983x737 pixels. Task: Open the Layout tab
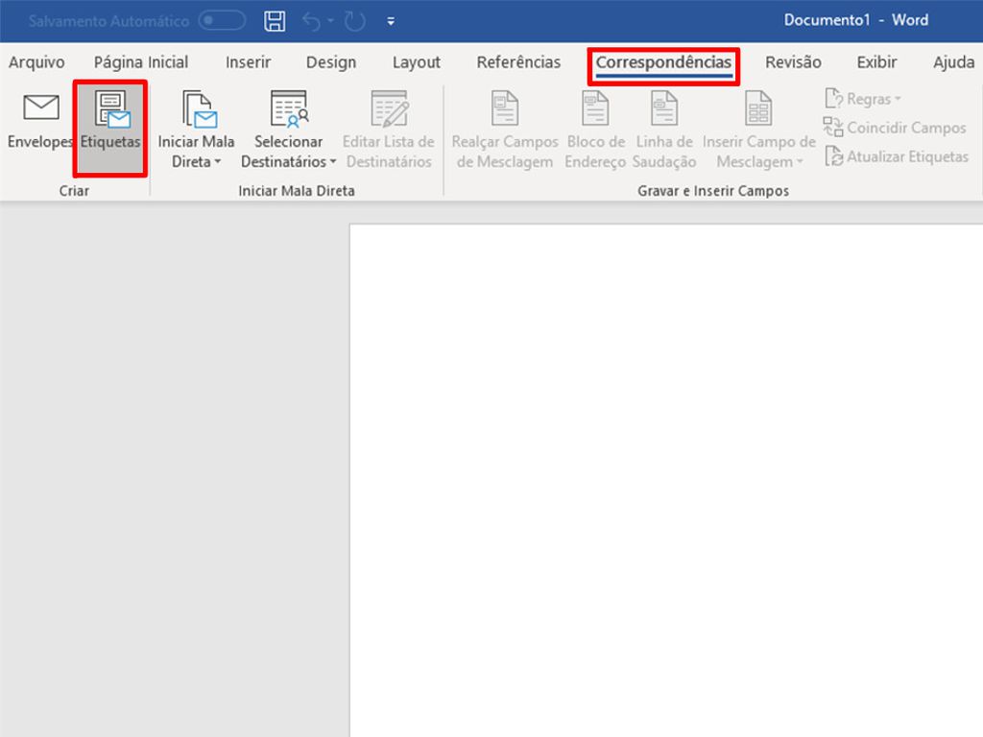pos(417,62)
